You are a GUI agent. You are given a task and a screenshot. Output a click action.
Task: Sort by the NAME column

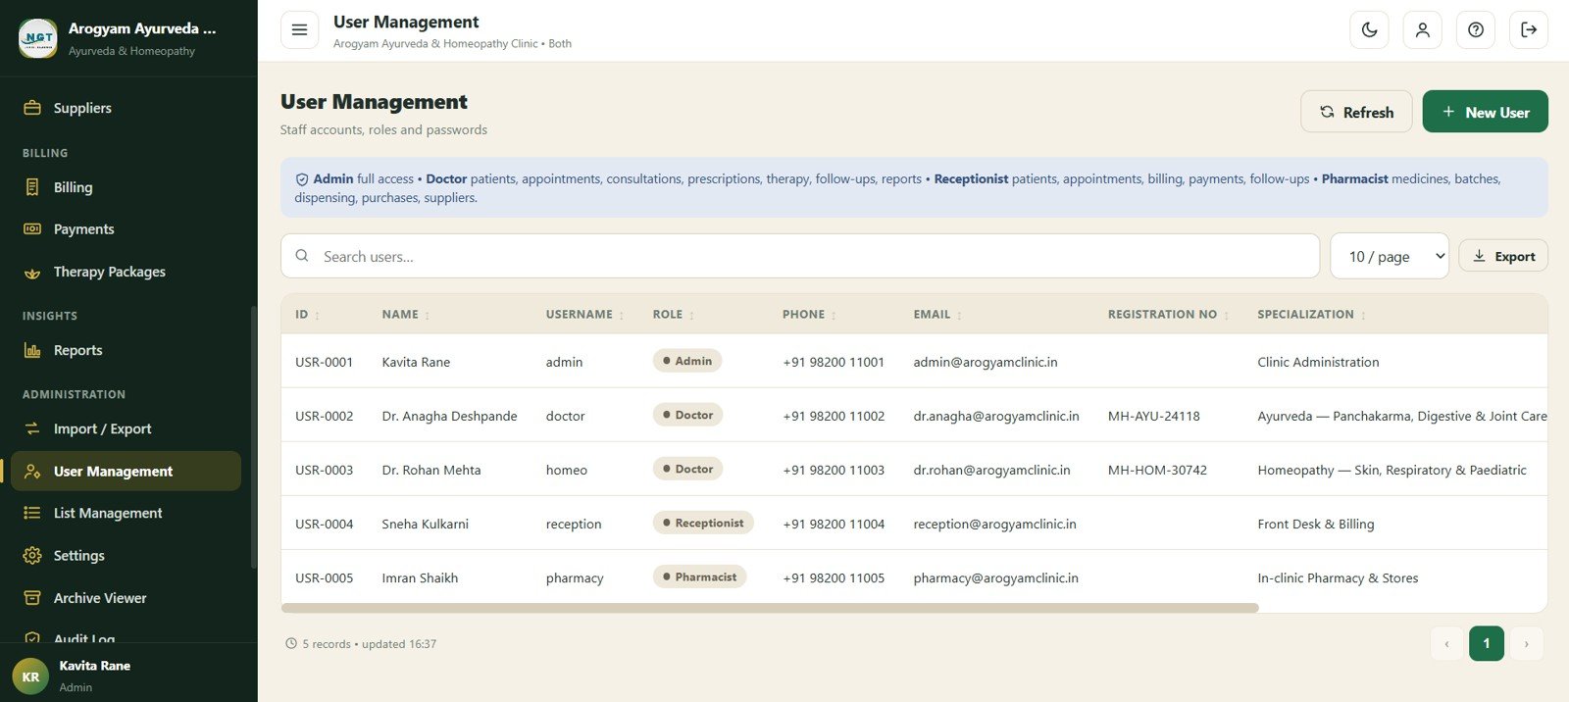point(406,315)
